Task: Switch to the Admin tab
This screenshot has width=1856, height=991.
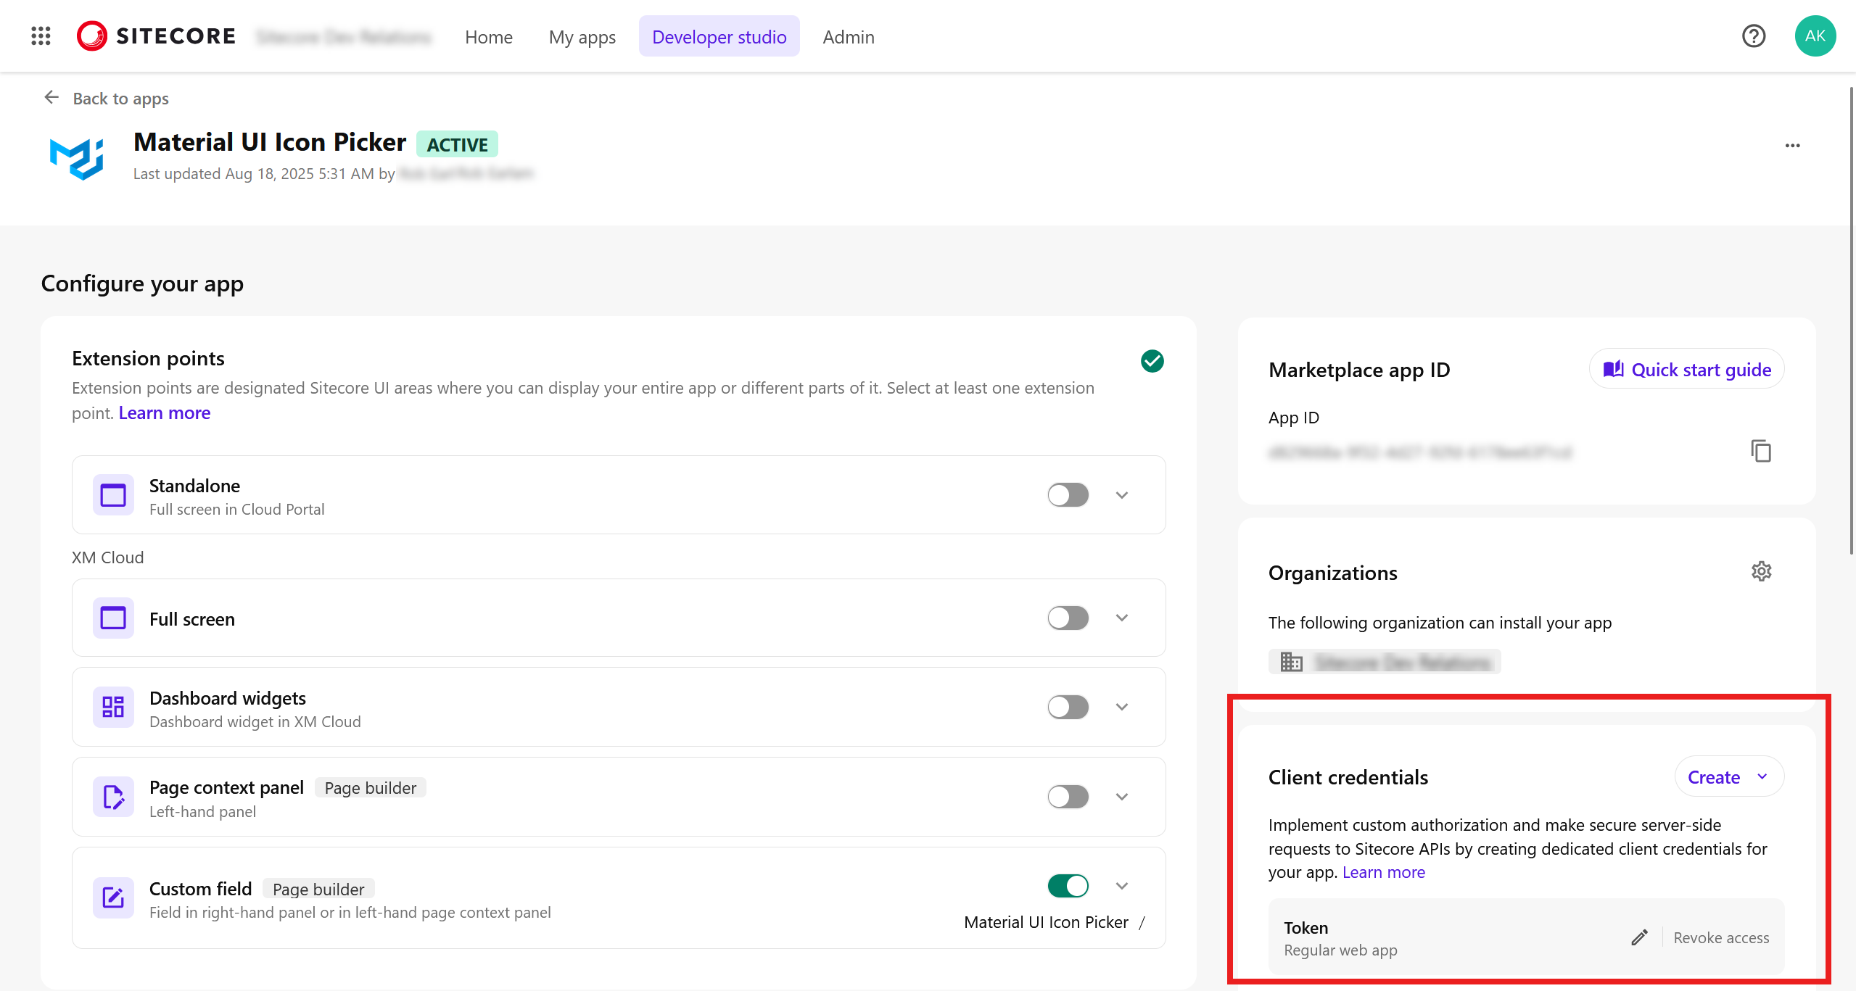Action: coord(847,36)
